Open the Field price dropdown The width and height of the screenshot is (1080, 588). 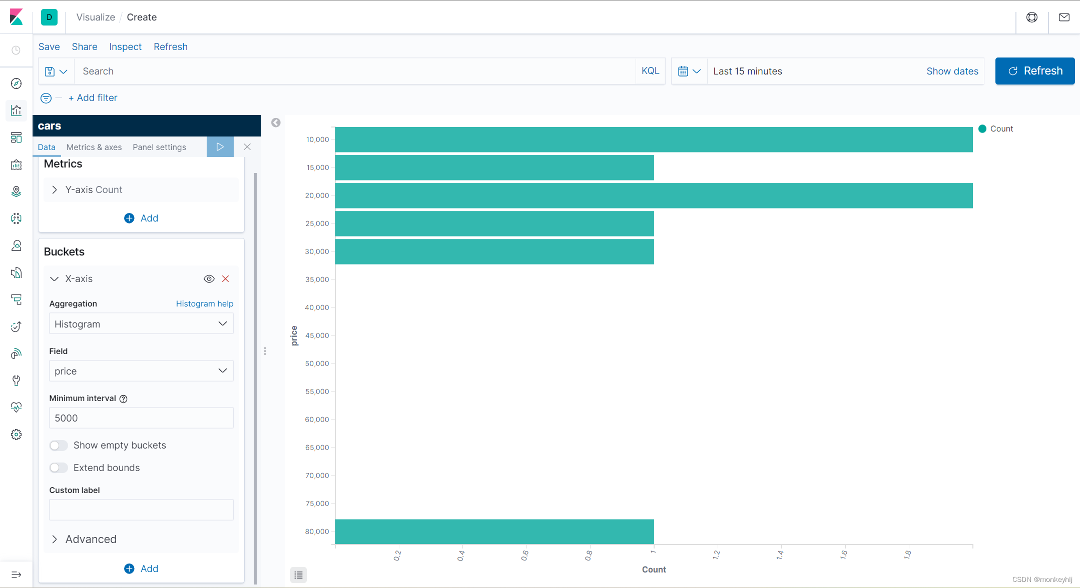(x=141, y=371)
